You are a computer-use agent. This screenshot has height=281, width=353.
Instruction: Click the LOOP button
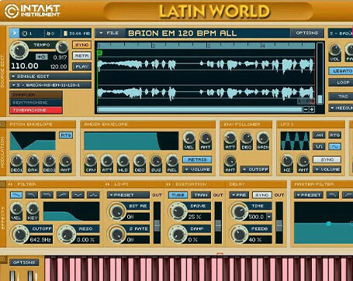pos(341,83)
